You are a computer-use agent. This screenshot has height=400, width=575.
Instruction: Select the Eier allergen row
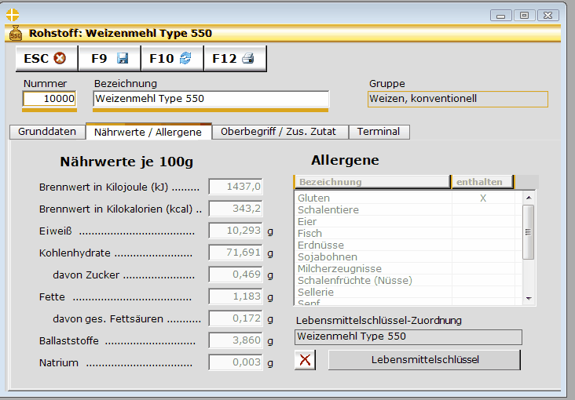408,222
